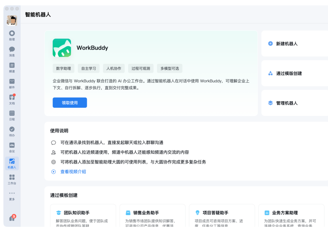
Task: Select the 销售业务助手 template card
Action: click(x=152, y=215)
